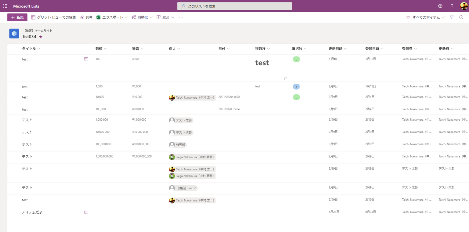Click the blue a choice pill

(x=296, y=87)
